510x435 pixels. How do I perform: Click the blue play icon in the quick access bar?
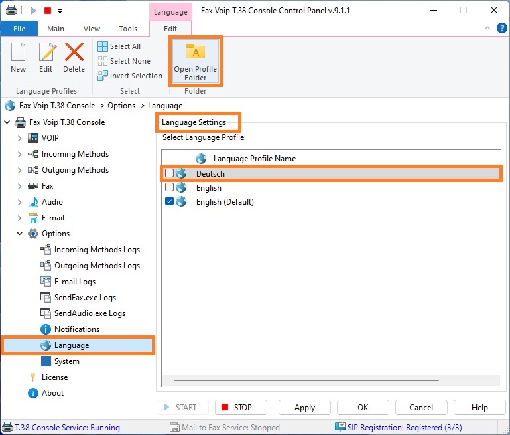33,11
